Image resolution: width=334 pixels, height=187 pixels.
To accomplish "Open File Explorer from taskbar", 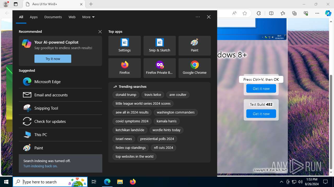I will click(120, 182).
